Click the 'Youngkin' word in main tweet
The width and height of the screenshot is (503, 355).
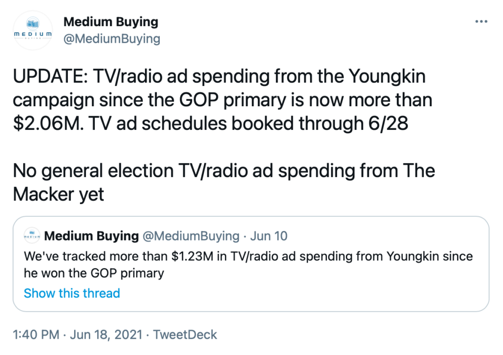pyautogui.click(x=387, y=76)
